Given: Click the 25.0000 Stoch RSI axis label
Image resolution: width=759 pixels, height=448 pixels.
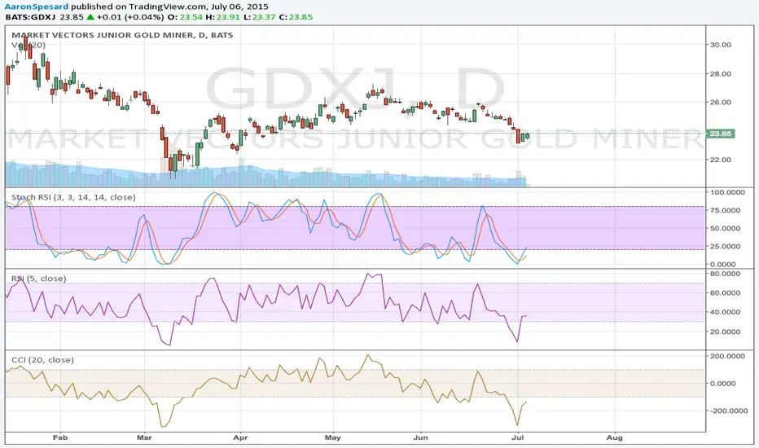Looking at the screenshot, I should (x=725, y=246).
